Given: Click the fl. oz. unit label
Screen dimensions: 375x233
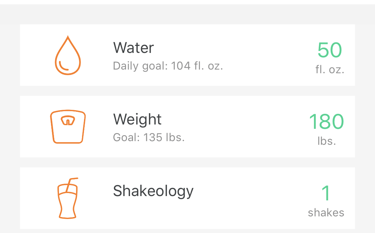Looking at the screenshot, I should click(x=330, y=70).
